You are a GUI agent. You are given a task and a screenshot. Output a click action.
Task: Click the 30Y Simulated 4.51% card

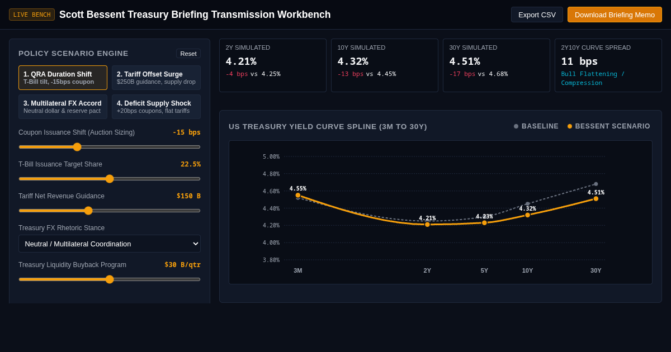point(497,65)
